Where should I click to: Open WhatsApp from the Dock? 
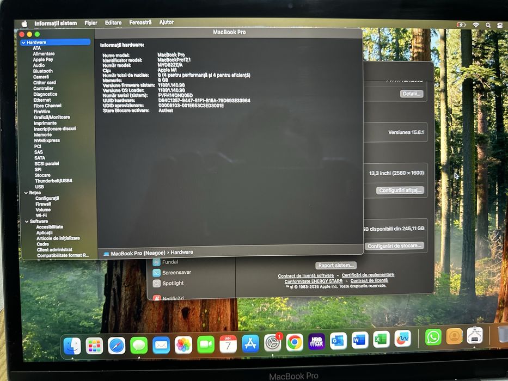433,337
